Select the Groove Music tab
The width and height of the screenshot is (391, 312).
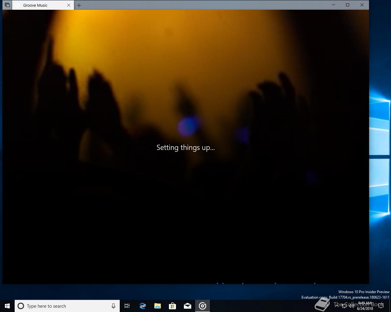coord(43,5)
